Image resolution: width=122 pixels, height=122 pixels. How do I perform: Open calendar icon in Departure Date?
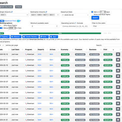click(x=63, y=15)
